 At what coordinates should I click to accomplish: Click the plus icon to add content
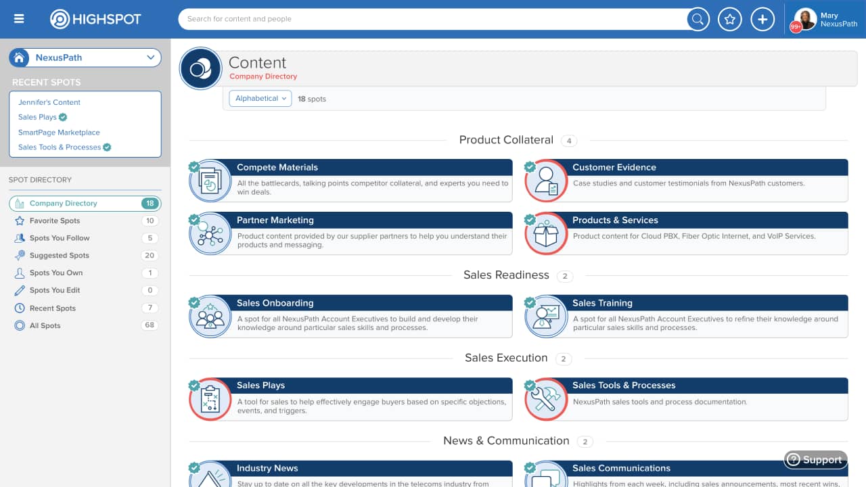(762, 19)
